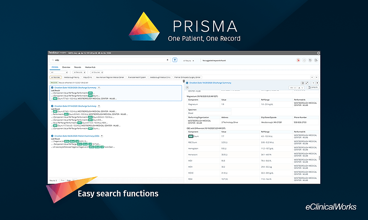Click the blue T filter icon

175,60
